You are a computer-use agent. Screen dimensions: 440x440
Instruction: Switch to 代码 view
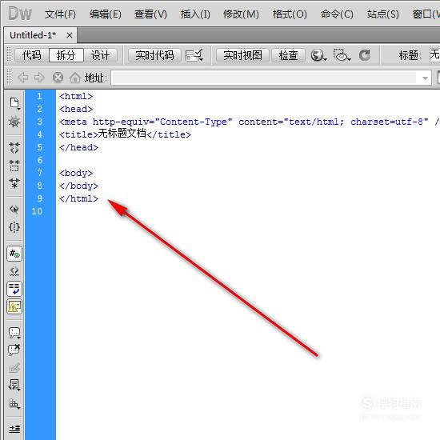coord(32,55)
